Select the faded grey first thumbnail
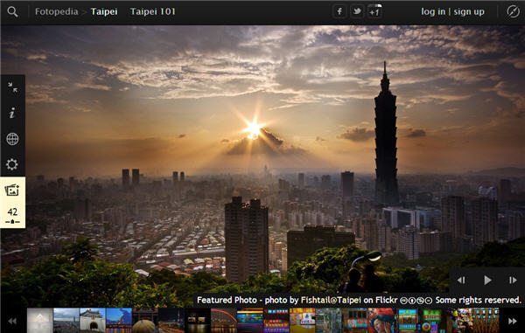Image resolution: width=525 pixels, height=333 pixels. [x=40, y=320]
